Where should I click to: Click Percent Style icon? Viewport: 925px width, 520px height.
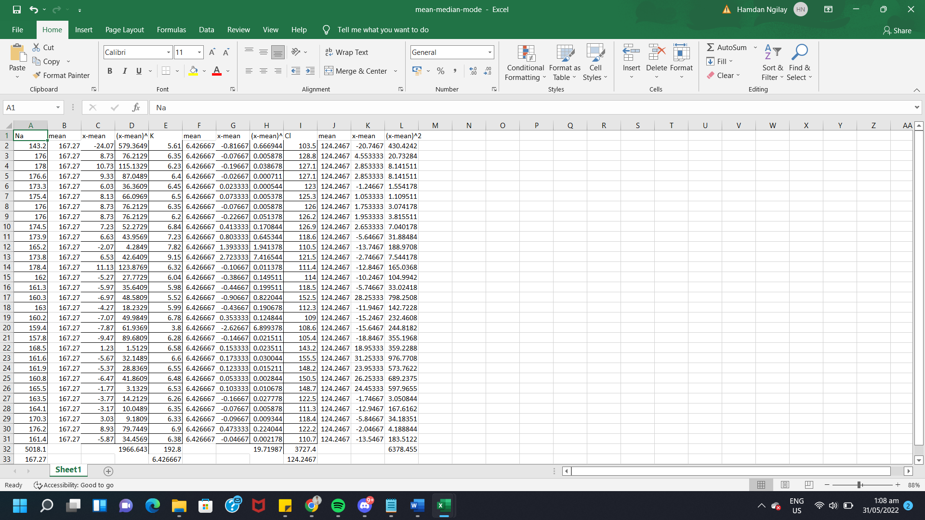point(440,71)
